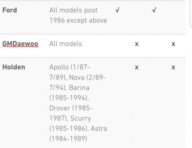Click the 'All models post' text for Ford

coord(73,10)
